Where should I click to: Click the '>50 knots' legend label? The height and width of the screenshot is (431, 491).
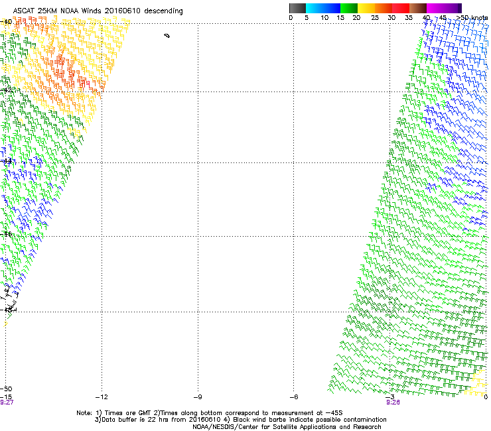(x=472, y=18)
